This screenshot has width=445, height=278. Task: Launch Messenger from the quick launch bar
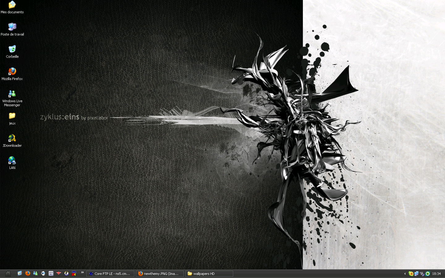pyautogui.click(x=35, y=273)
